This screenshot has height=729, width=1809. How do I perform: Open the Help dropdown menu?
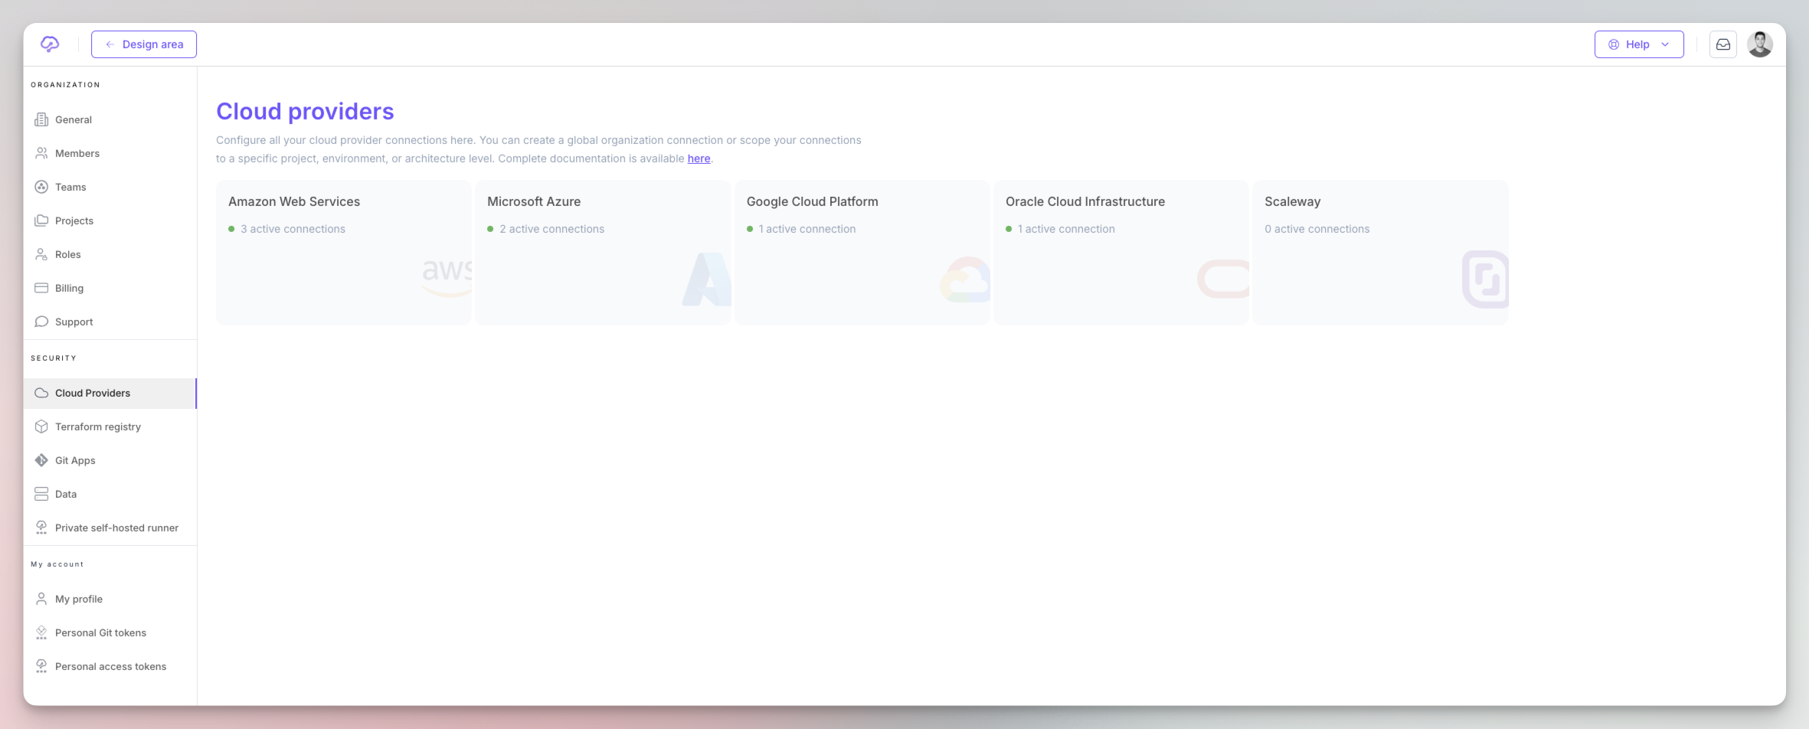pos(1639,44)
